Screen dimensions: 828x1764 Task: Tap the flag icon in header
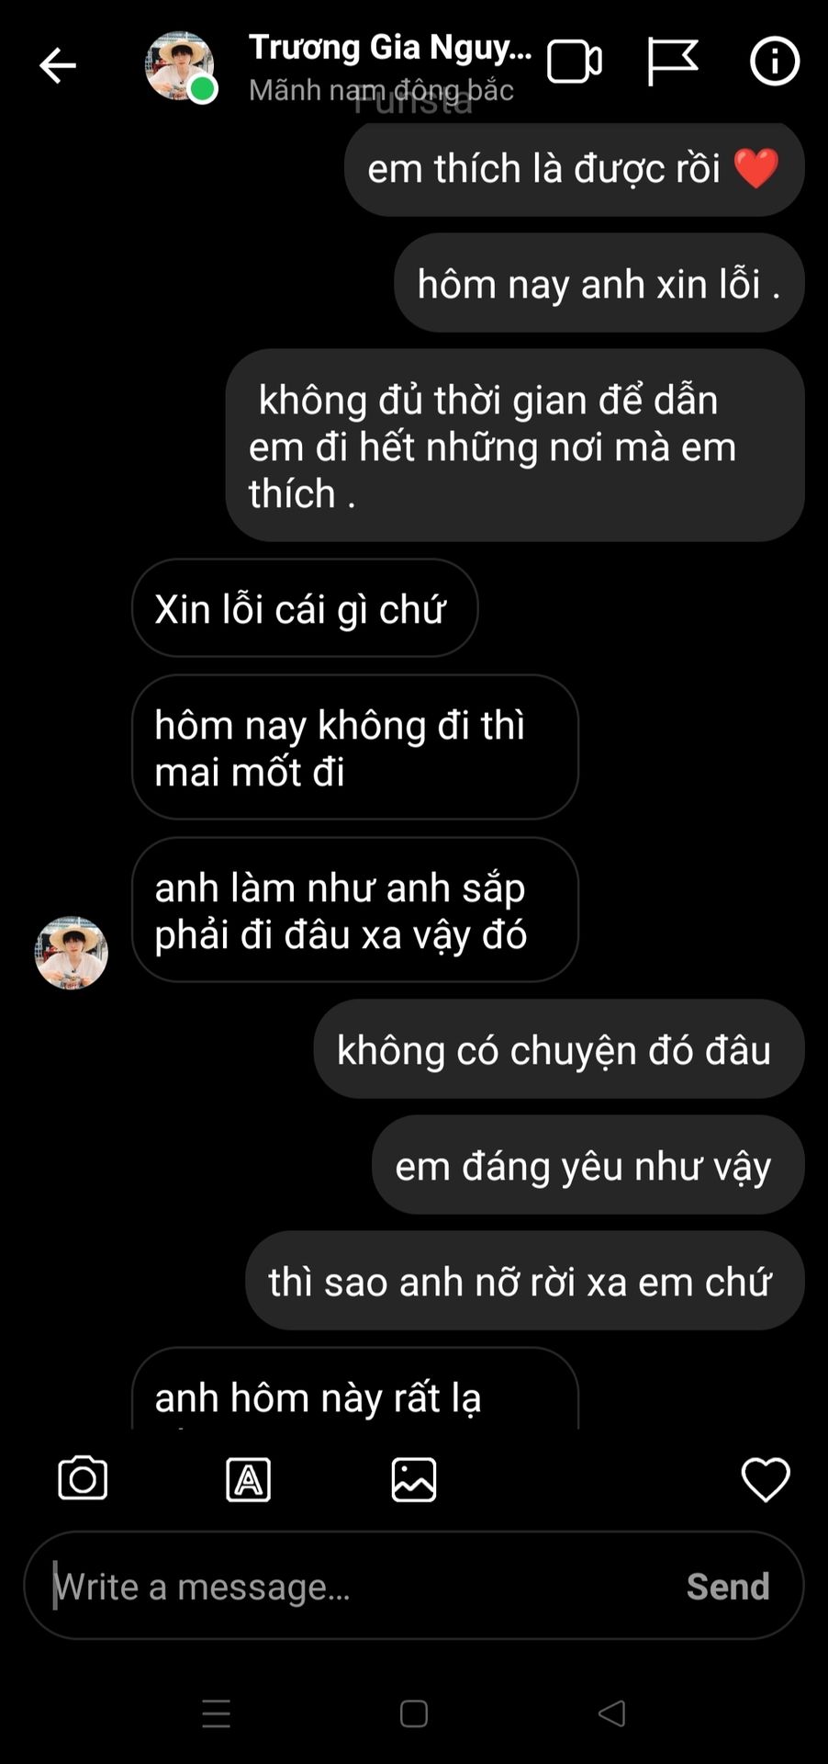point(672,62)
